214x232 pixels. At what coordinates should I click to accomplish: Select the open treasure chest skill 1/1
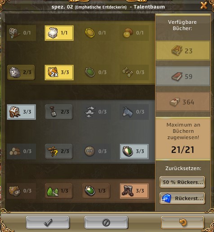click(x=59, y=33)
